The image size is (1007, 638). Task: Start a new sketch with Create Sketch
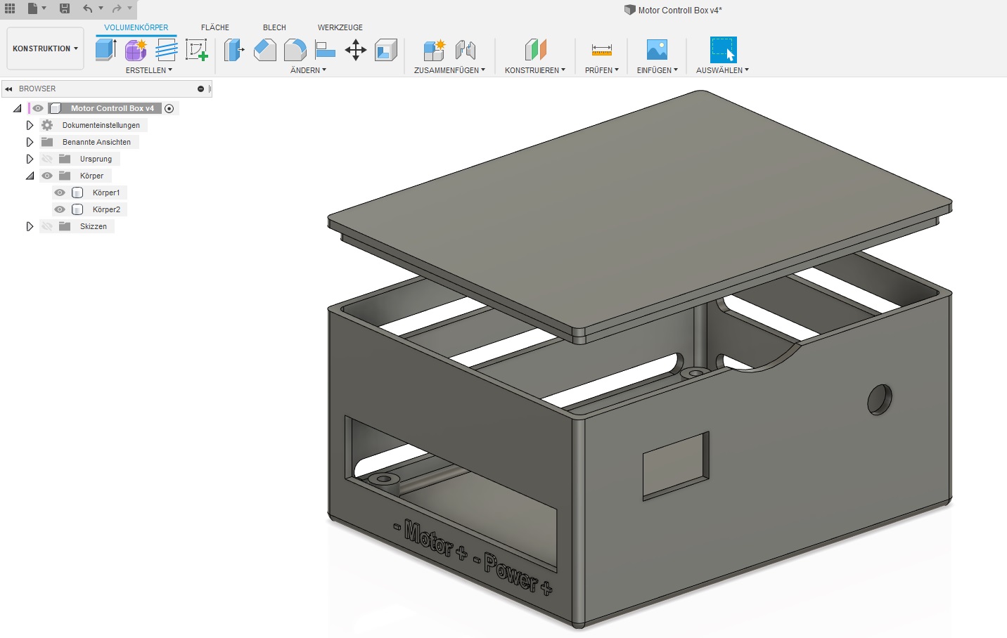point(196,49)
